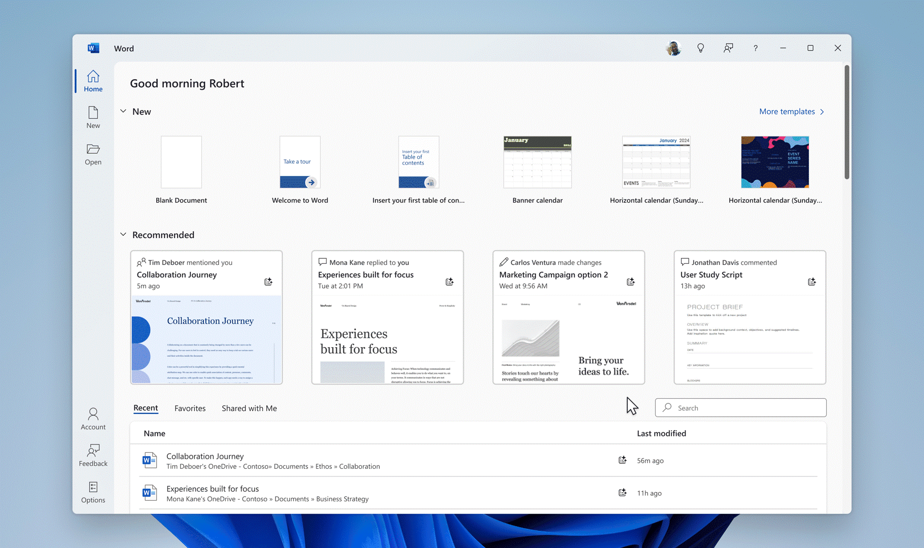Maximize the Word window
924x548 pixels.
(810, 48)
